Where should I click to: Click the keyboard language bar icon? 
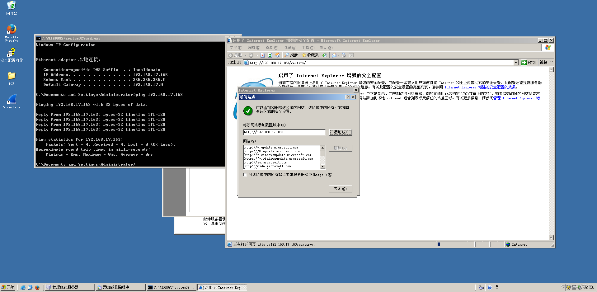[481, 287]
